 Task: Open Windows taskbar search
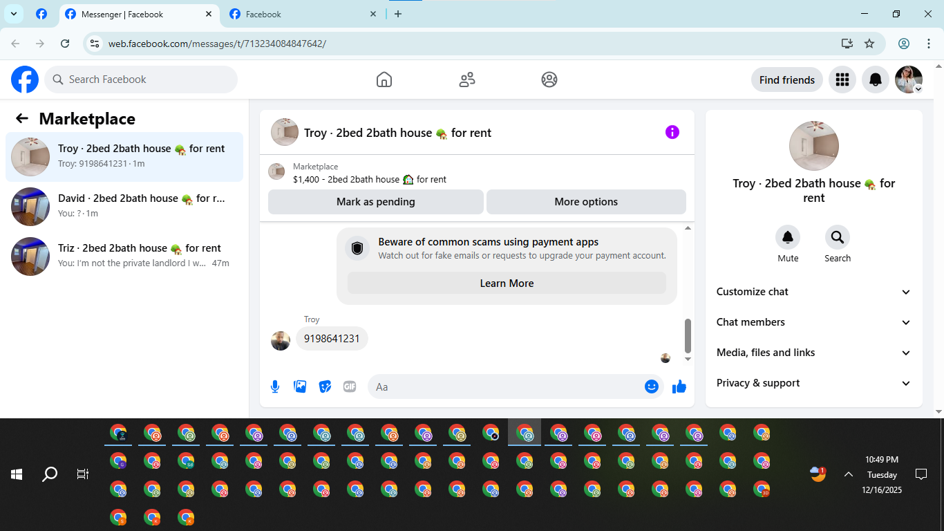pyautogui.click(x=50, y=474)
